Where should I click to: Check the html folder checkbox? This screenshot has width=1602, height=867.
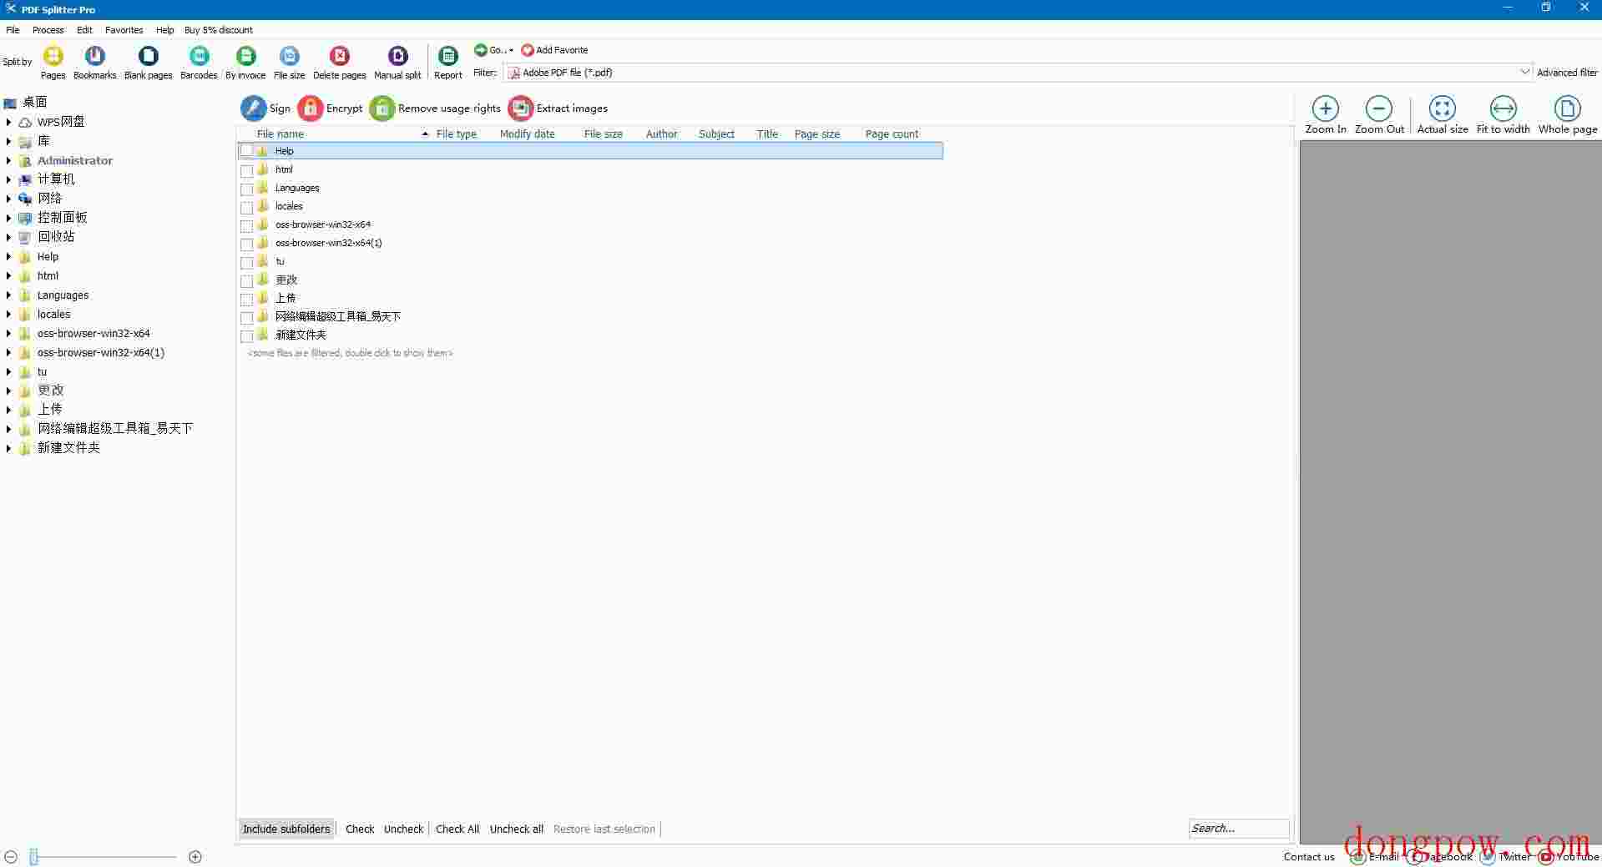pos(246,170)
